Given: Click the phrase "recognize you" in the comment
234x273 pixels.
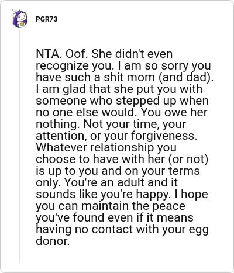Looking at the screenshot, I should [75, 66].
